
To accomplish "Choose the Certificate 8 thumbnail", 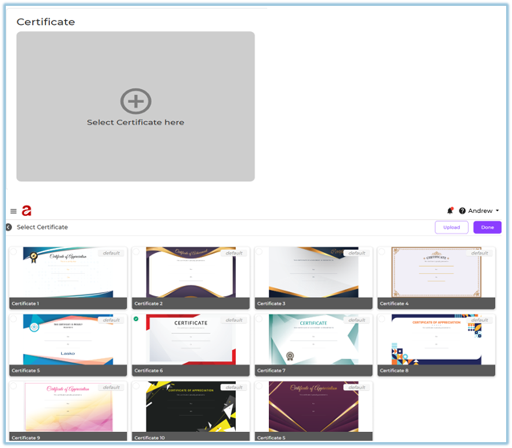I will tap(436, 340).
